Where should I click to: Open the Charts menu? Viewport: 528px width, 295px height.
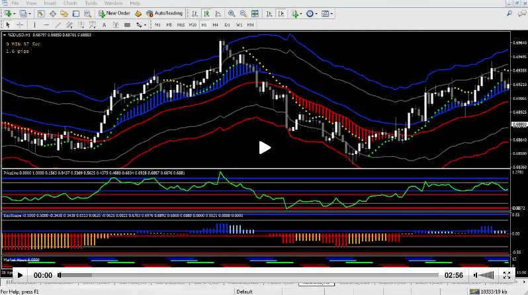[x=69, y=3]
